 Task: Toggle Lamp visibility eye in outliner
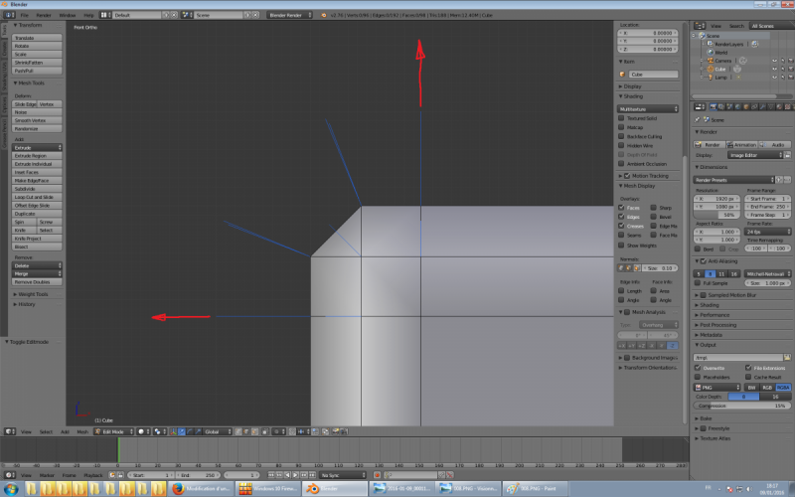coord(774,78)
